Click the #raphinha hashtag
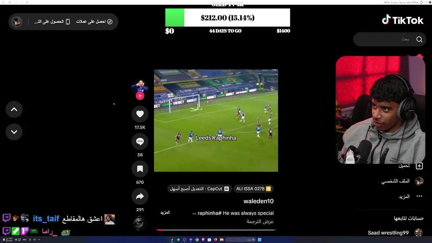 pyautogui.click(x=210, y=213)
